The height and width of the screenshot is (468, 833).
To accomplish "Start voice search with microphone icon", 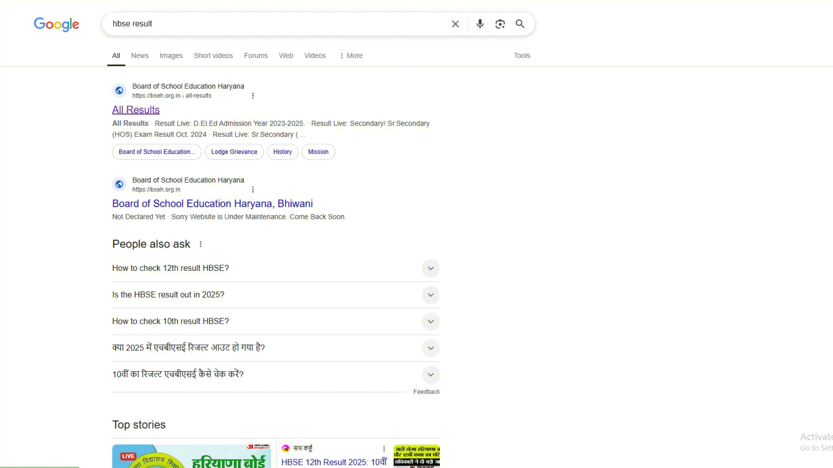I will pyautogui.click(x=480, y=24).
